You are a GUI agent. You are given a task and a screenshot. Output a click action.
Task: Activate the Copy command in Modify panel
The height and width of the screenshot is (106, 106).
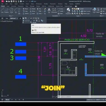point(25,11)
